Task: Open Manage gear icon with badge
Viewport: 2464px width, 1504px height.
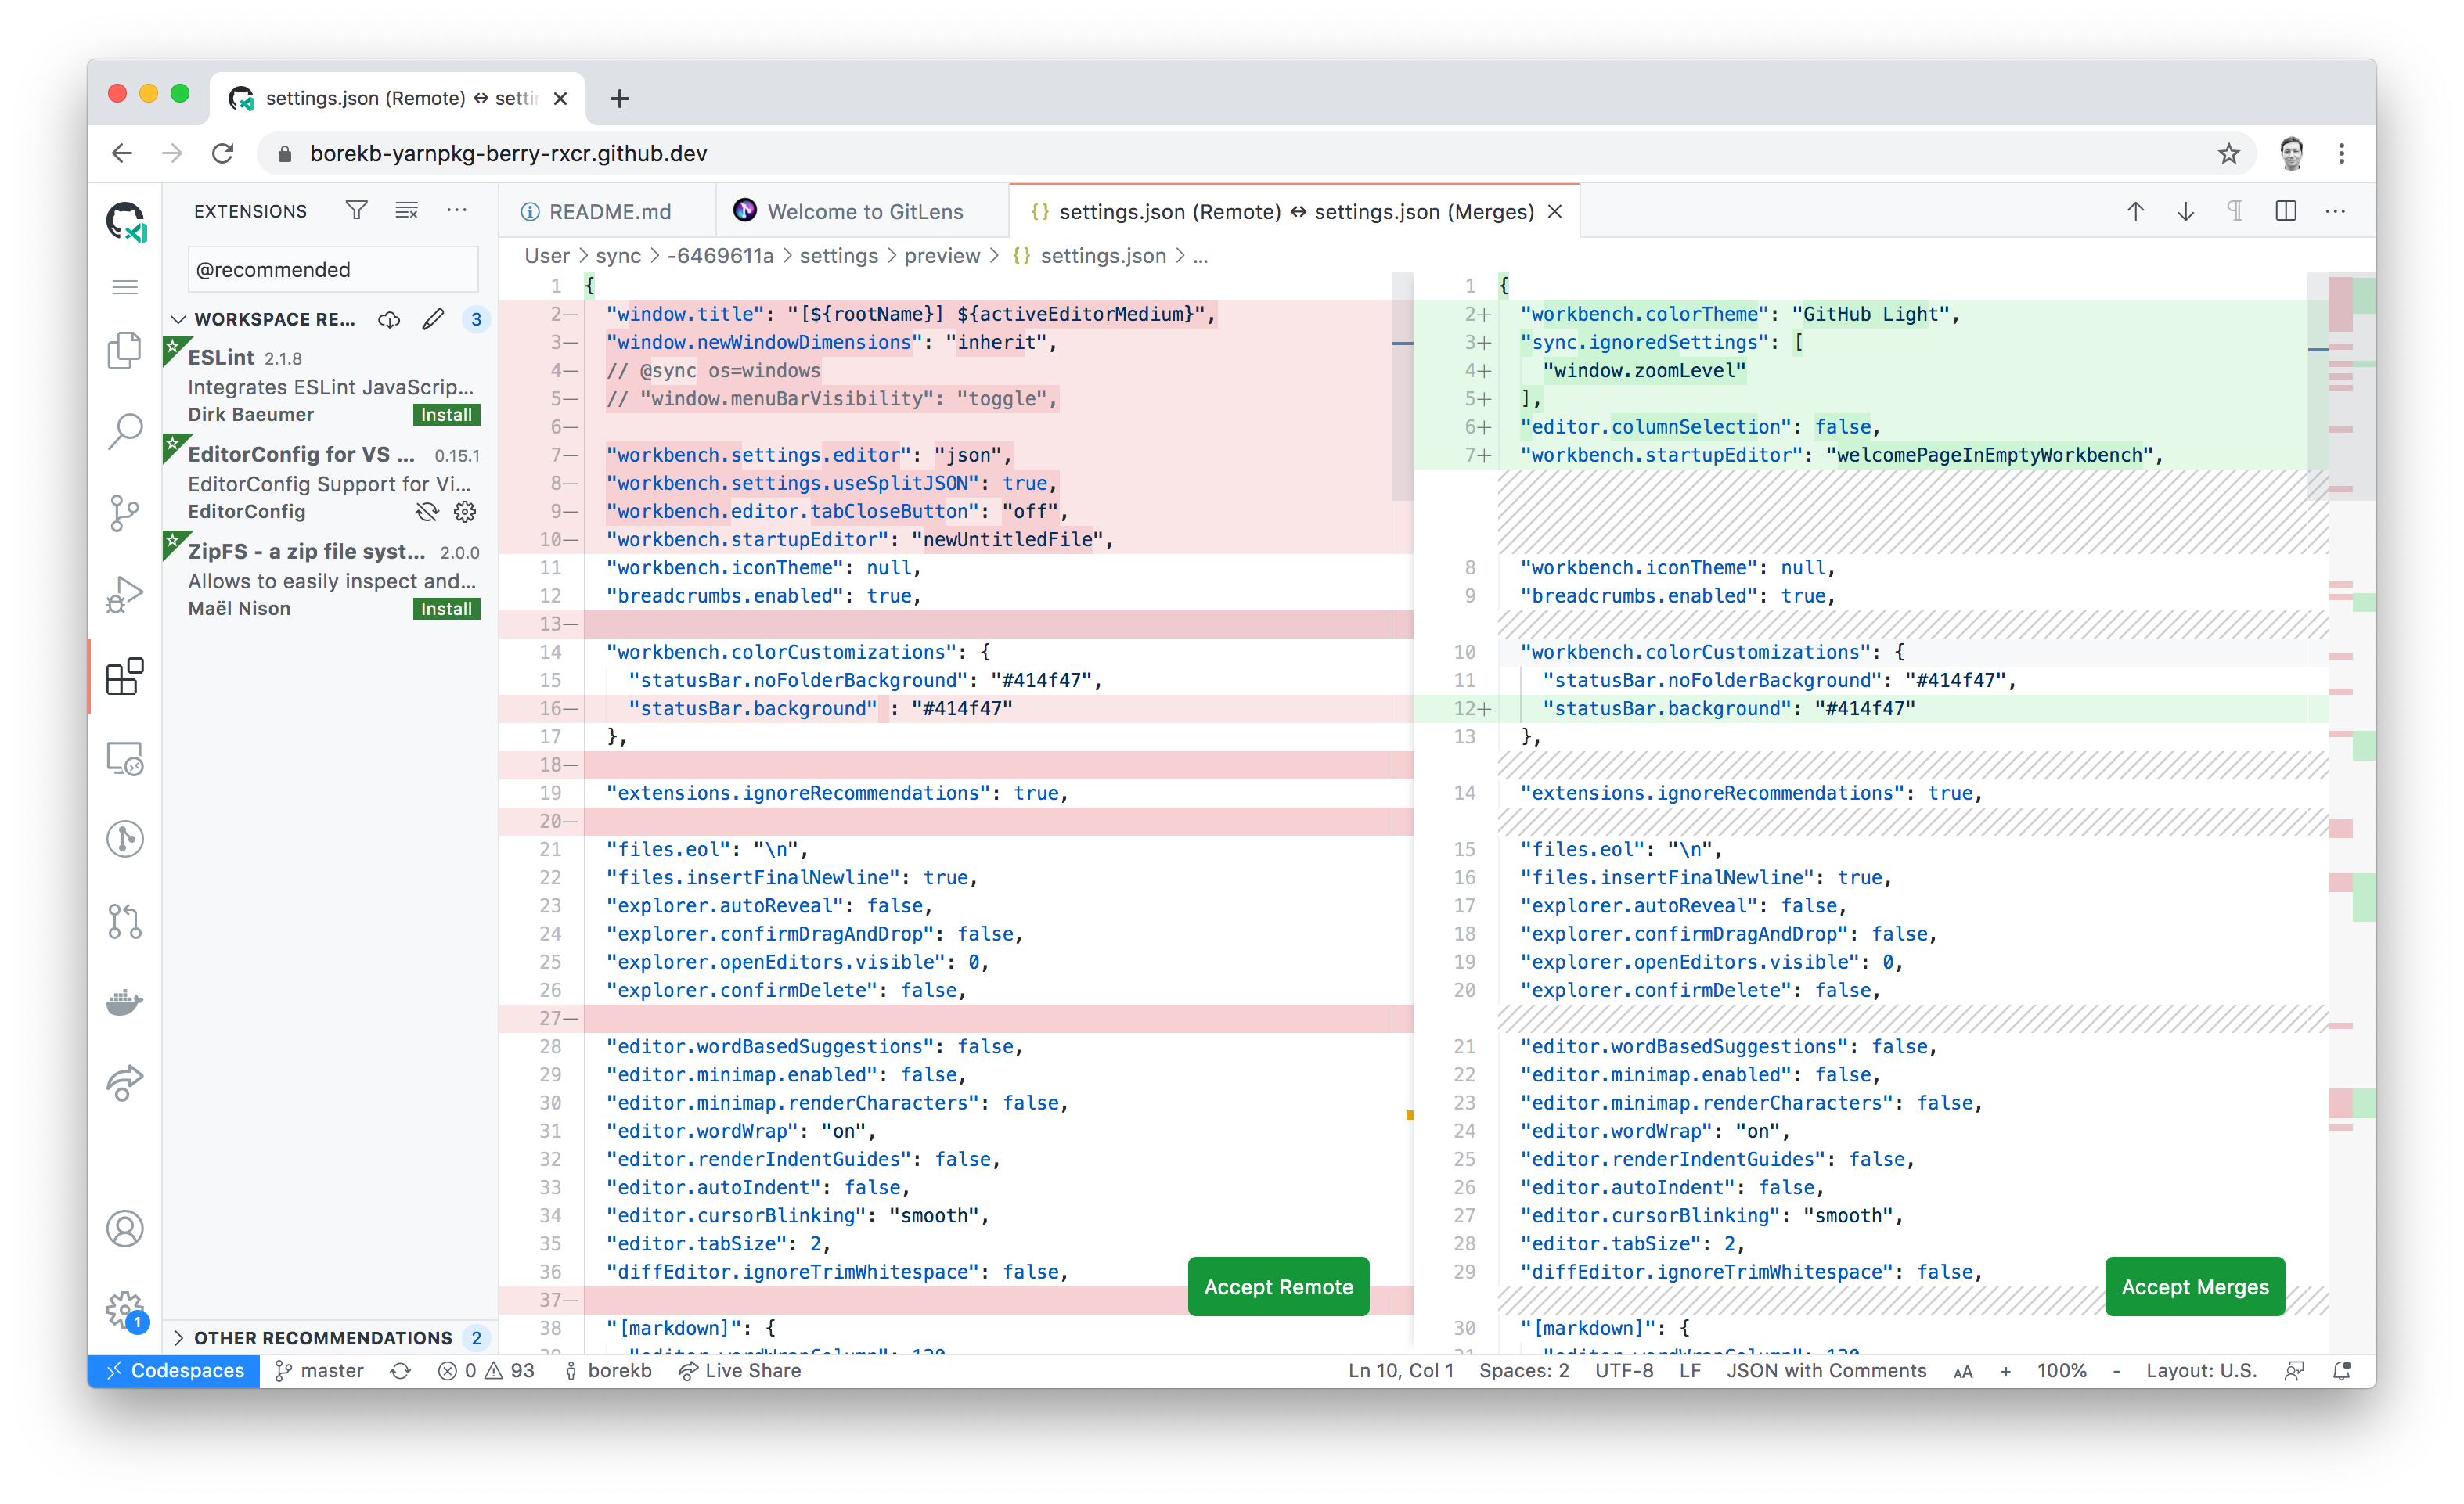Action: pyautogui.click(x=126, y=1310)
